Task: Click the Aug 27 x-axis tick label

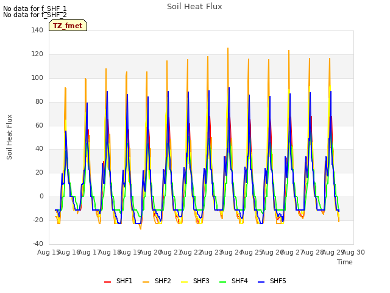Action: 292,252
